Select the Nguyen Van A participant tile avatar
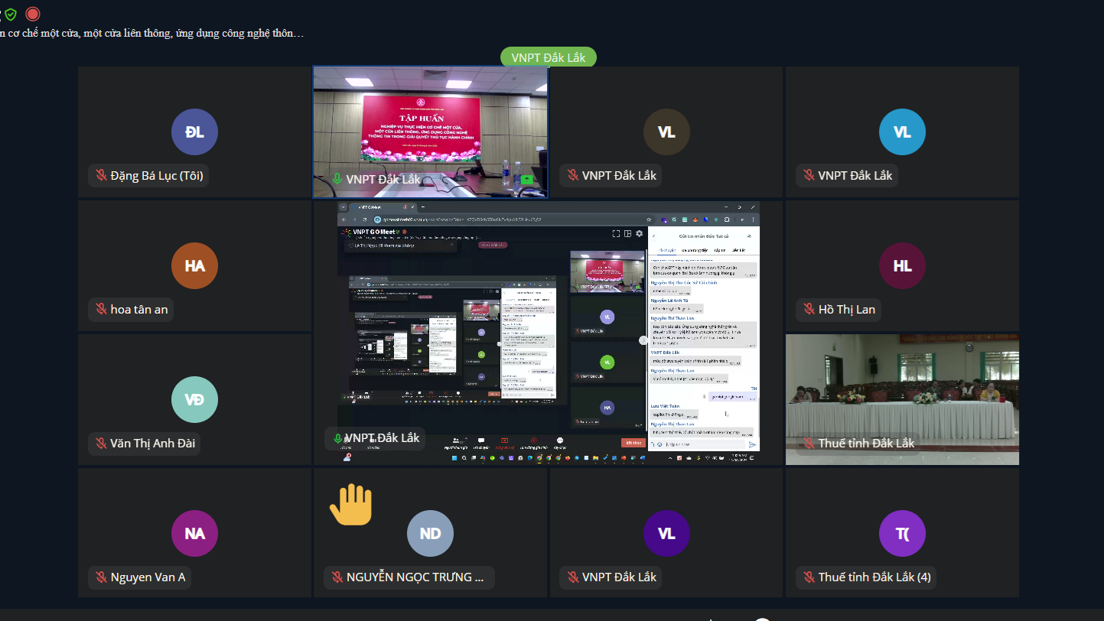The height and width of the screenshot is (621, 1104). [194, 533]
